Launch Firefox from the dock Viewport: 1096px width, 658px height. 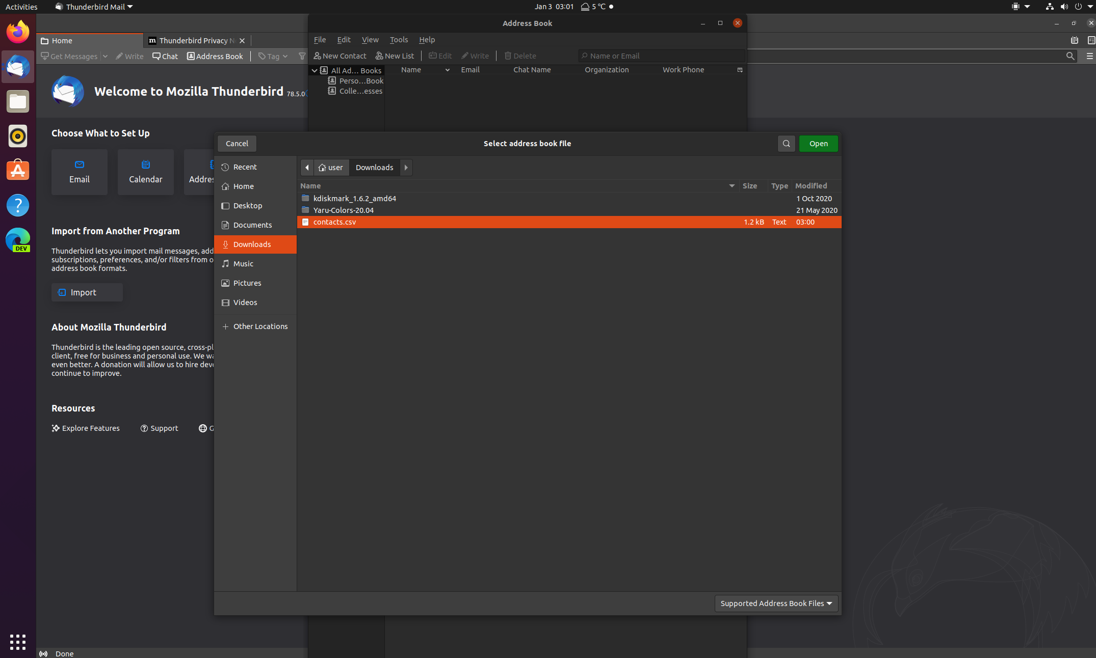tap(18, 32)
